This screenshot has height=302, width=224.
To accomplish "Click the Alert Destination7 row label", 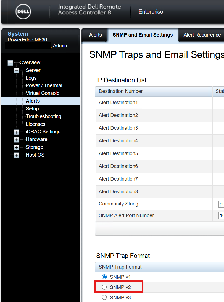I will point(118,179).
